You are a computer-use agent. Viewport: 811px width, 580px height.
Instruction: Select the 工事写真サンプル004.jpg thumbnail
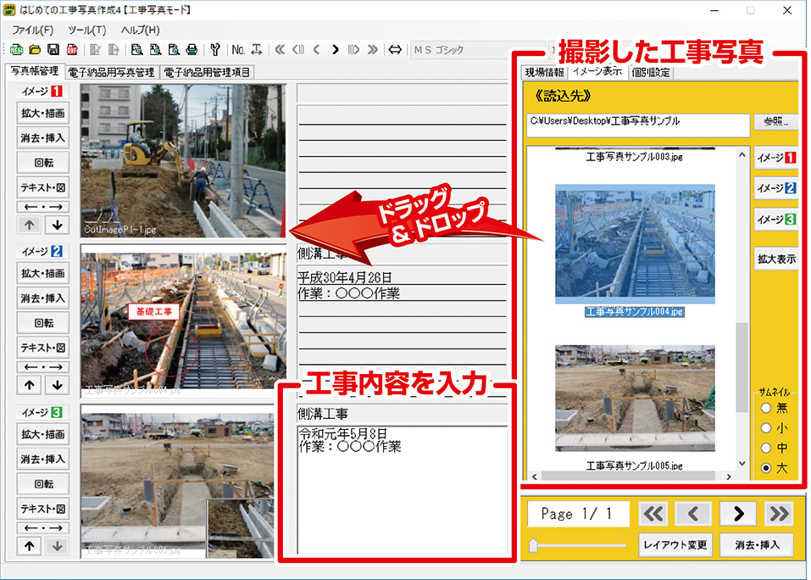click(635, 244)
